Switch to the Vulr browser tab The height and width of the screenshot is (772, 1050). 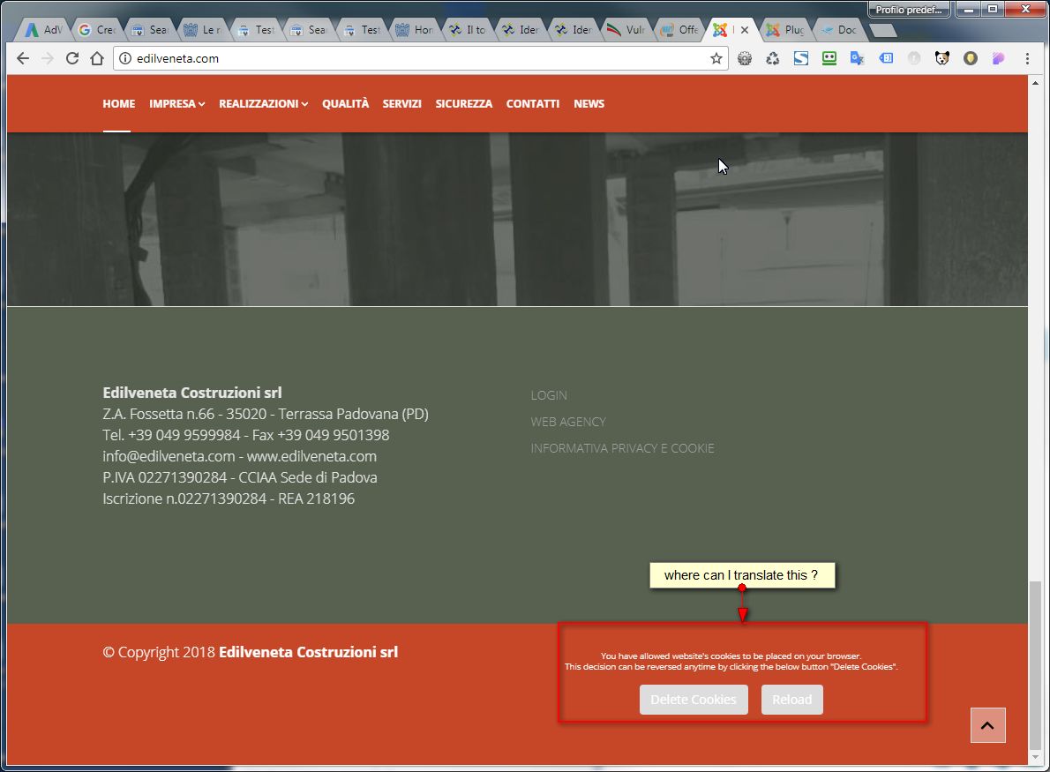(626, 29)
